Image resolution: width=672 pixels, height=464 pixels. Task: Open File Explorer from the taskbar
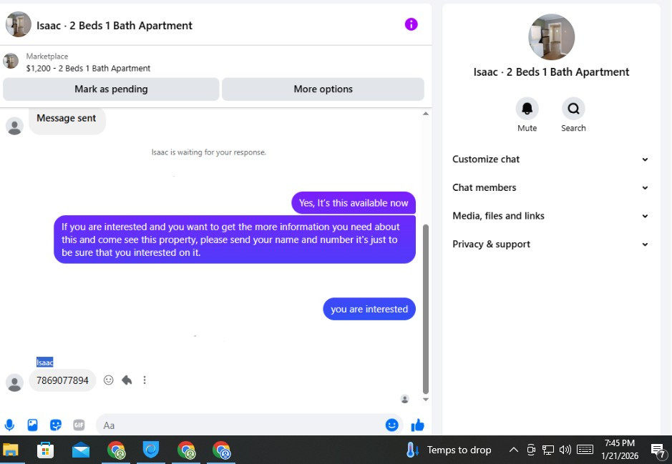pyautogui.click(x=11, y=450)
